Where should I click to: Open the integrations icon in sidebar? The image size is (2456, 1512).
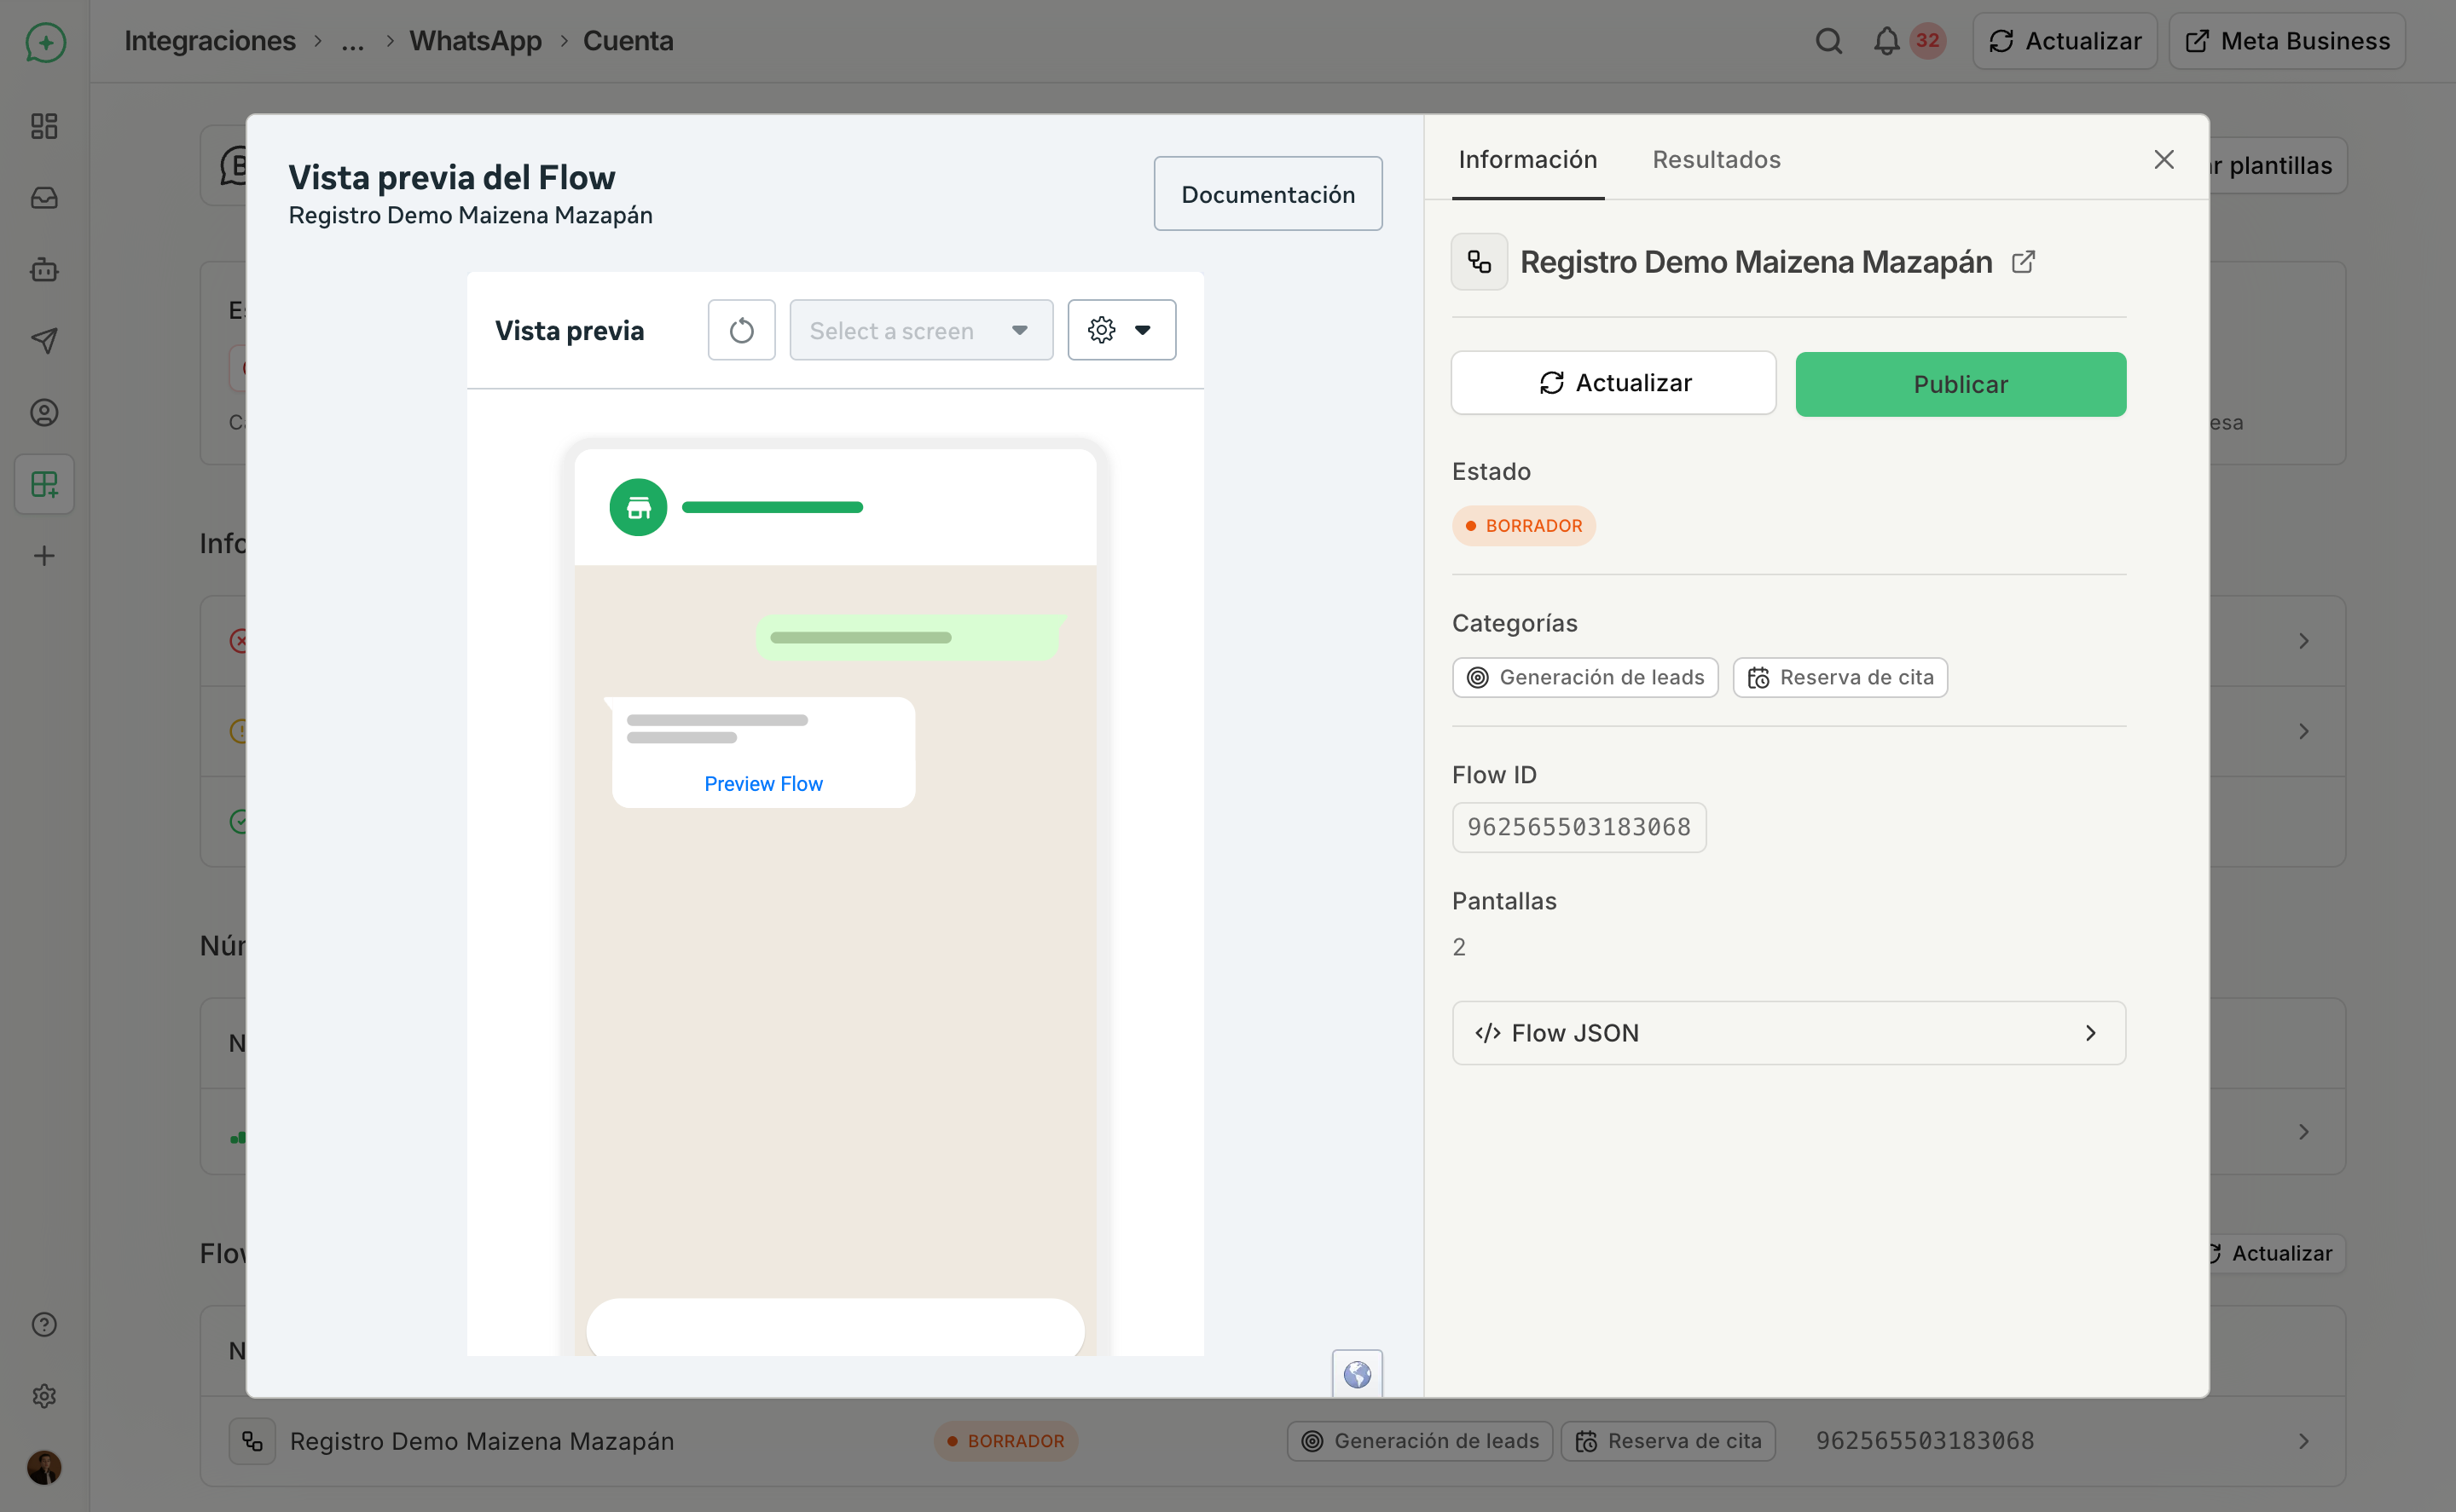pos(44,485)
